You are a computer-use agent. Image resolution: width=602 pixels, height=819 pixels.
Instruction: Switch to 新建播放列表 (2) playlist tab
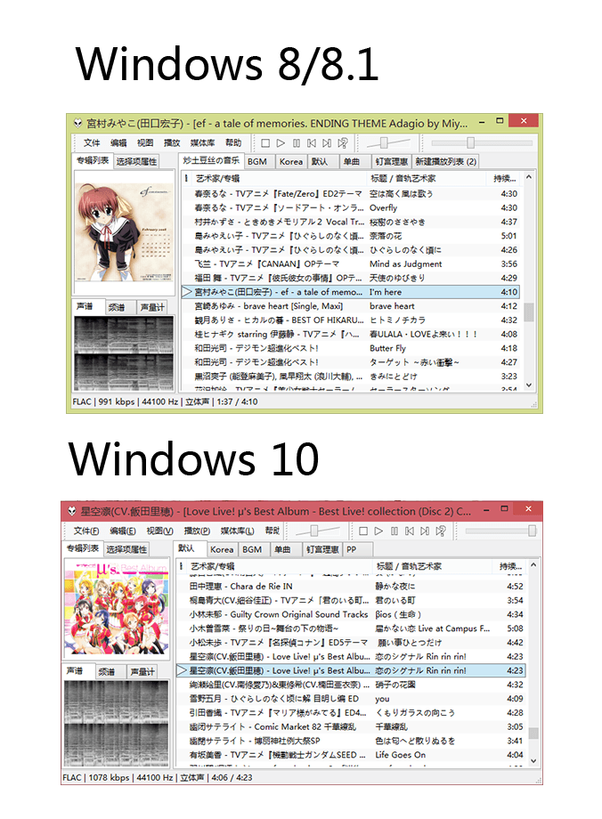tap(445, 161)
